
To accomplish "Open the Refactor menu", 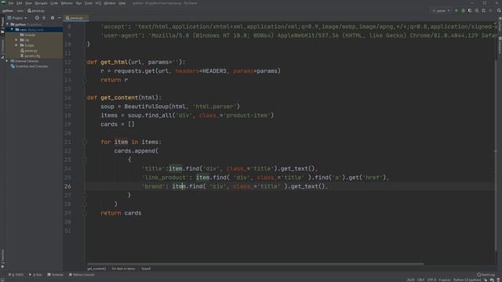I will pyautogui.click(x=67, y=3).
